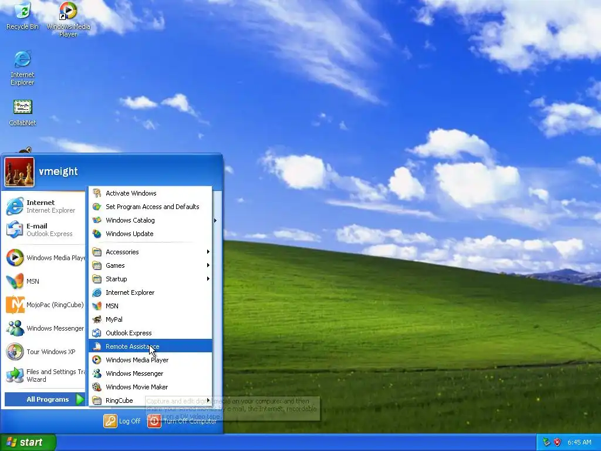This screenshot has width=601, height=451.
Task: Open the Recycle Bin desktop icon
Action: [23, 16]
